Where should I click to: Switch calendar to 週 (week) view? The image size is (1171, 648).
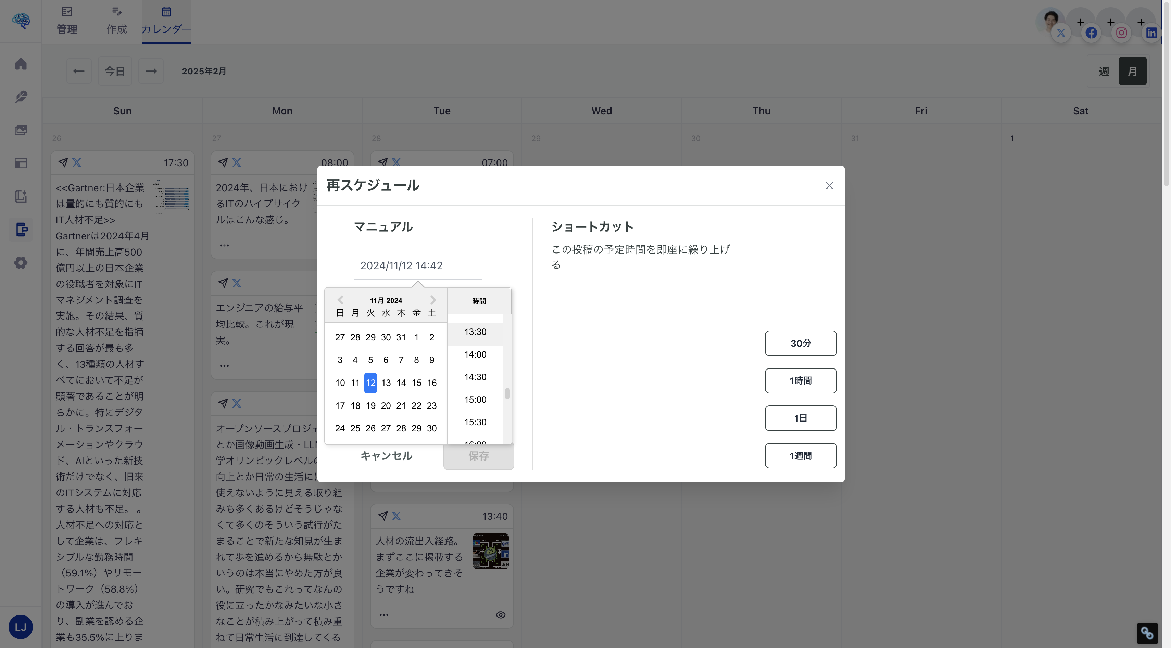pyautogui.click(x=1104, y=71)
